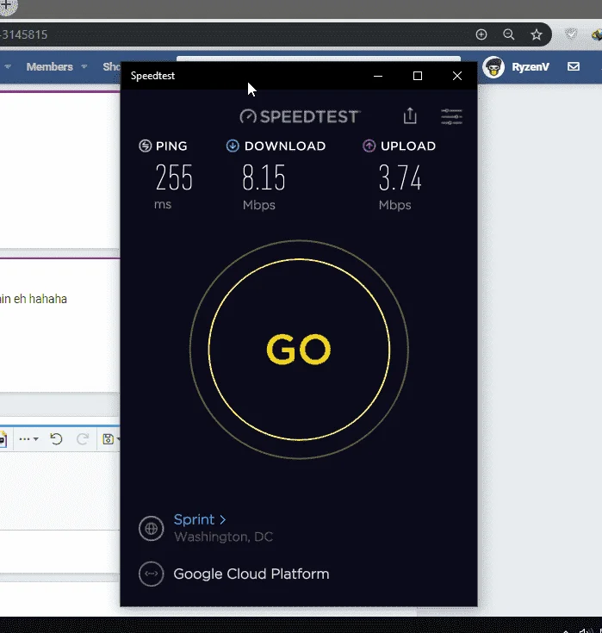The image size is (602, 633).
Task: Expand more options ellipsis in editor toolbar
Action: pos(28,439)
